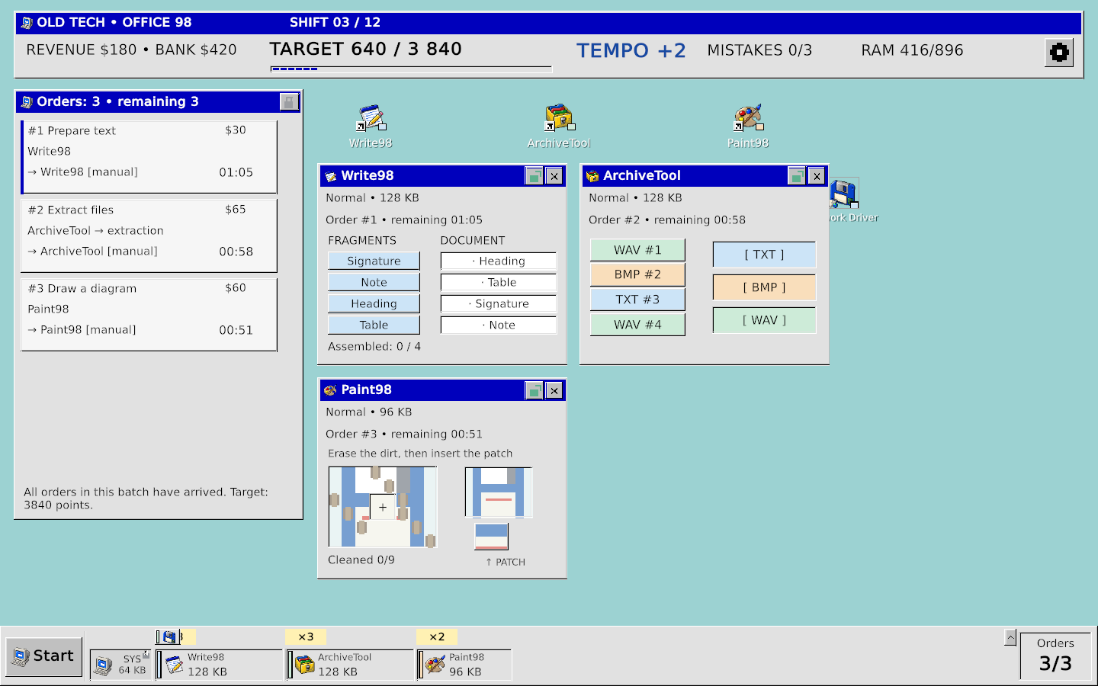This screenshot has width=1098, height=686.
Task: Click the floppy disk icon above the taskbar
Action: coord(169,637)
